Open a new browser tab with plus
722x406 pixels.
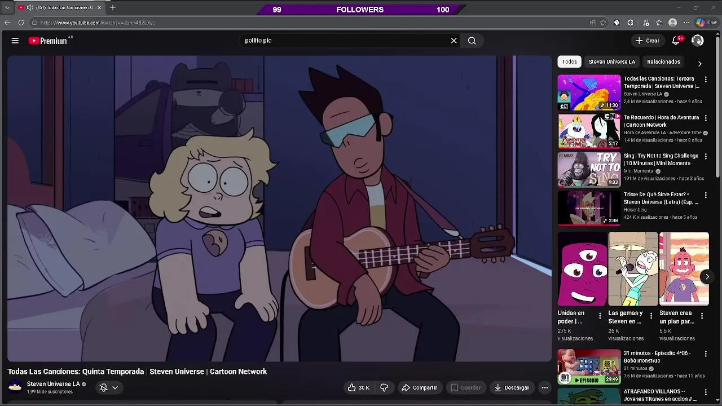[113, 7]
